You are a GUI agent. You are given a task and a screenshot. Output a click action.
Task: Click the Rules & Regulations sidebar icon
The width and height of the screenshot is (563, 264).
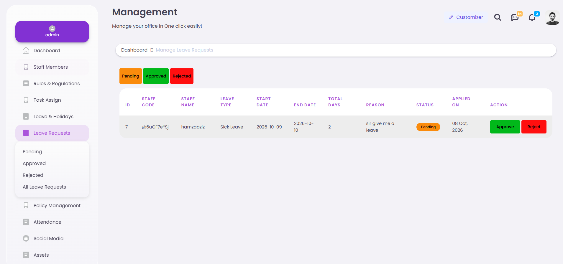(x=26, y=83)
